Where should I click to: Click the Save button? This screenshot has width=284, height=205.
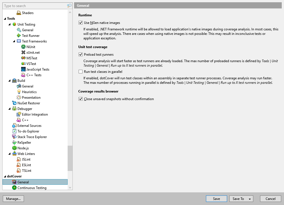tap(216, 199)
